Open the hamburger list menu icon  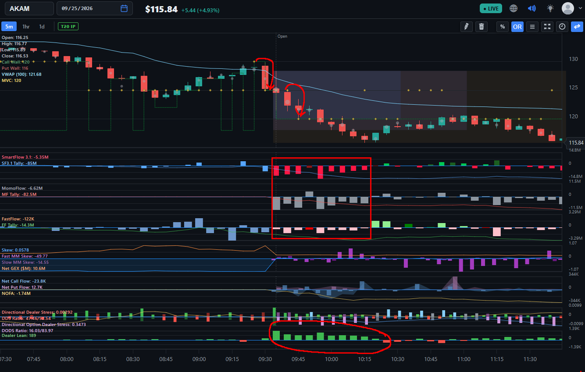click(532, 27)
